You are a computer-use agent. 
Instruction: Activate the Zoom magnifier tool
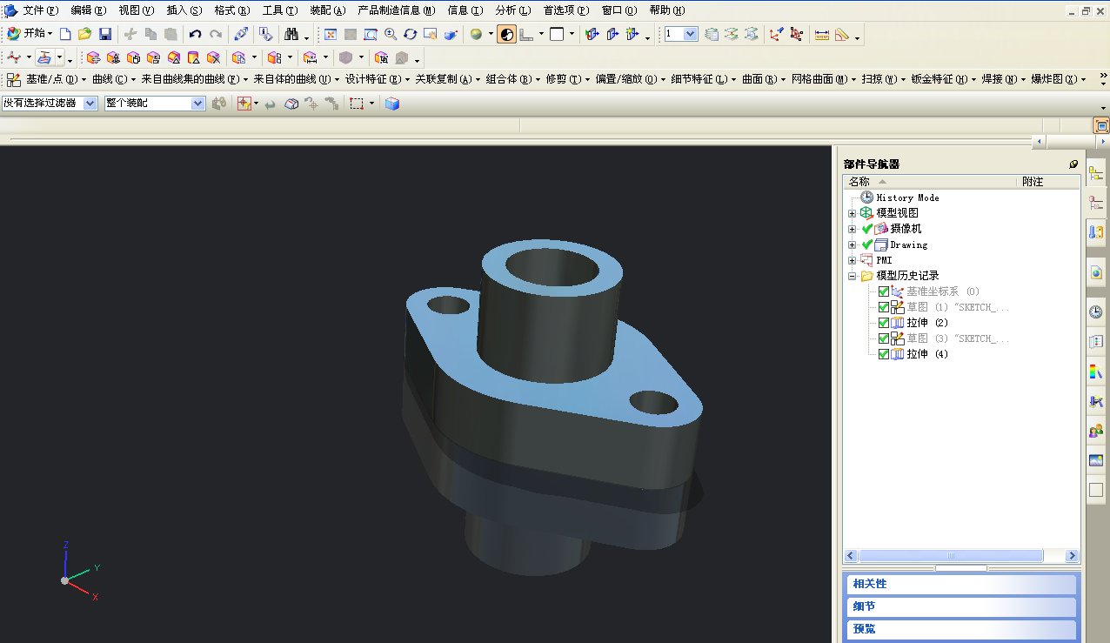(x=391, y=34)
